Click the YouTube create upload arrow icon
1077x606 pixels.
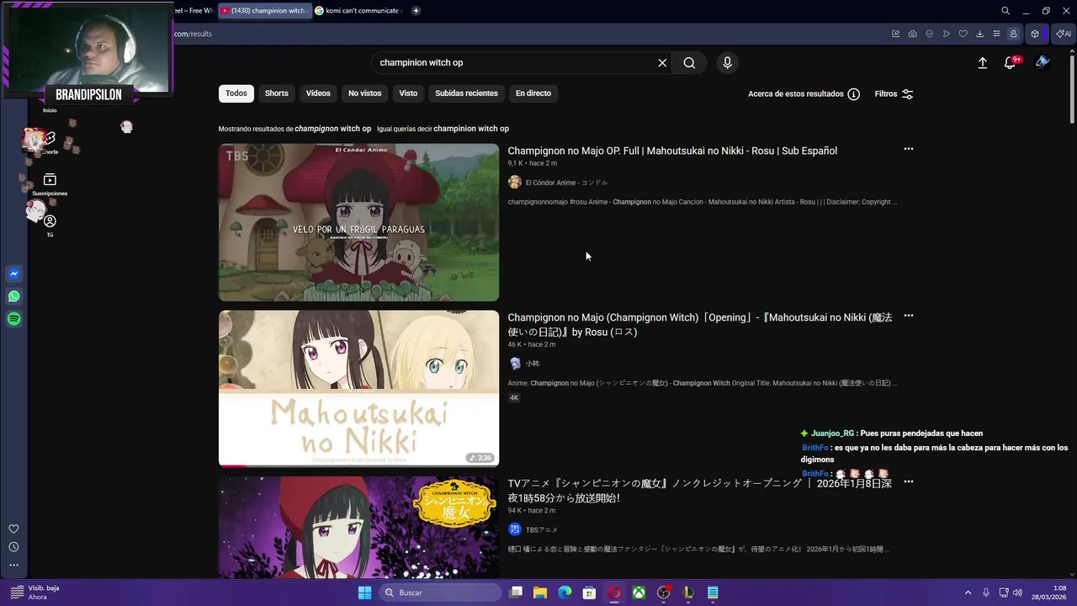point(982,62)
